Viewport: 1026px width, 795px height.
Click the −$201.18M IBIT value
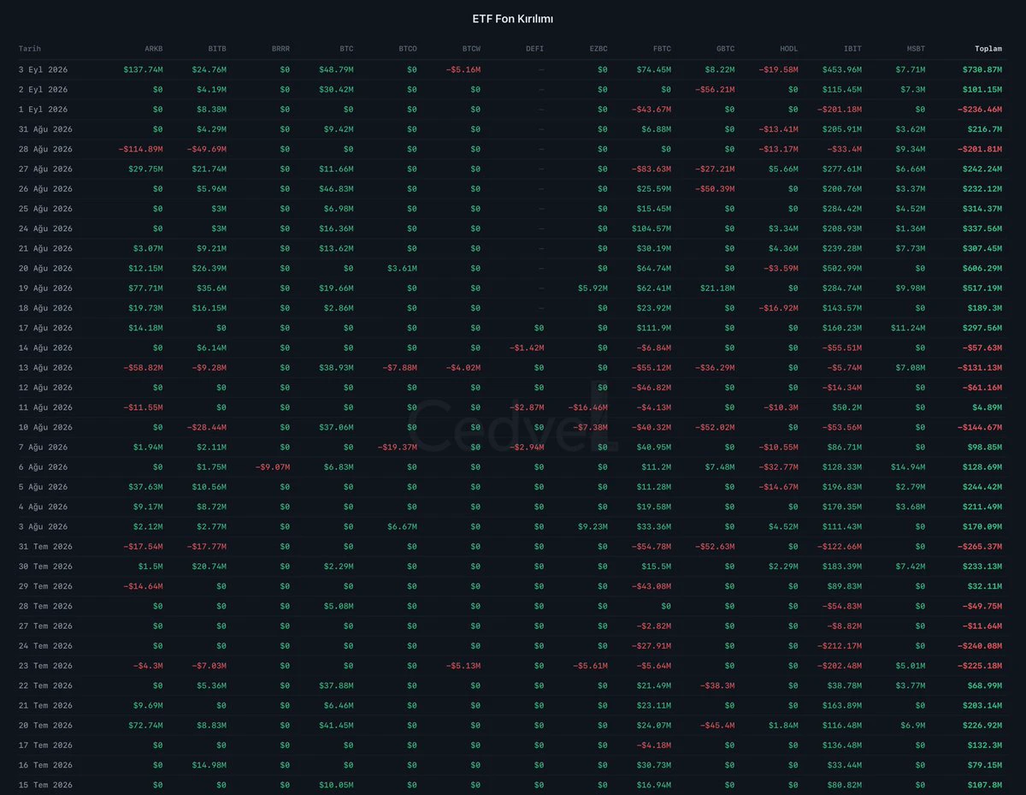coord(839,109)
